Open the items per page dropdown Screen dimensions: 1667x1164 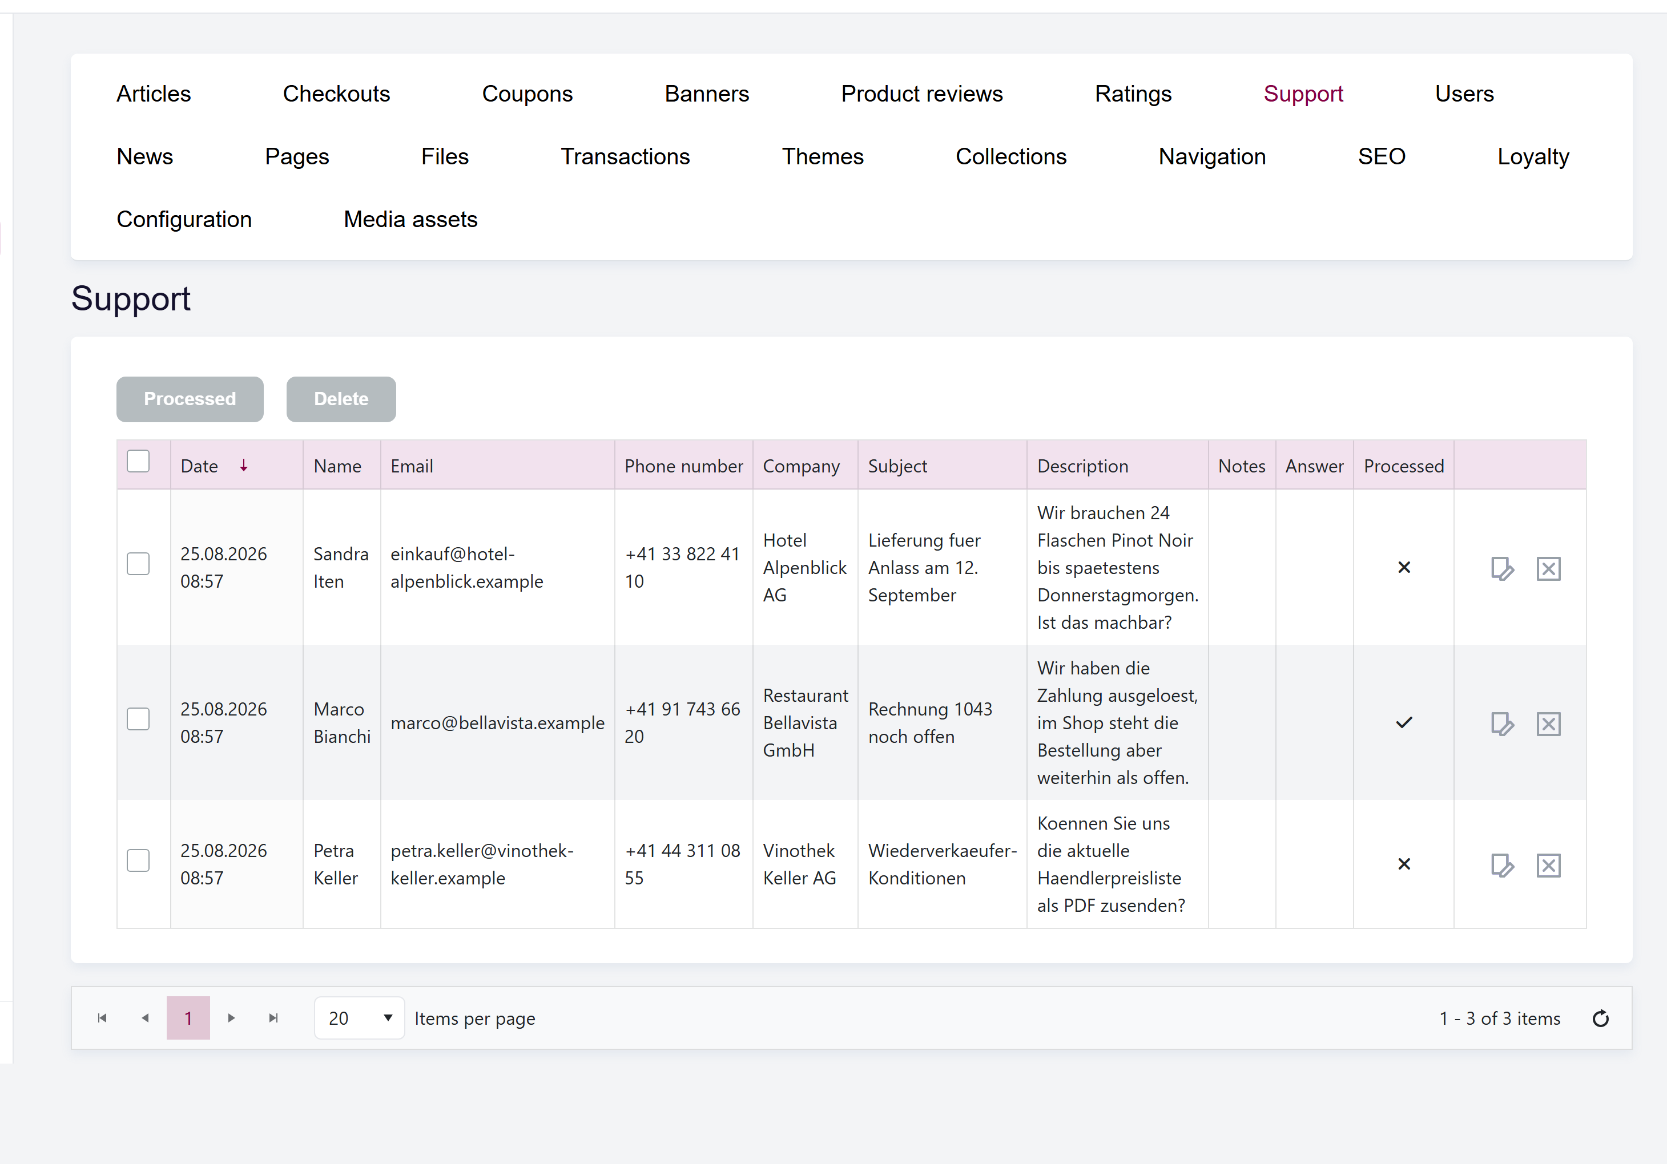(x=360, y=1018)
